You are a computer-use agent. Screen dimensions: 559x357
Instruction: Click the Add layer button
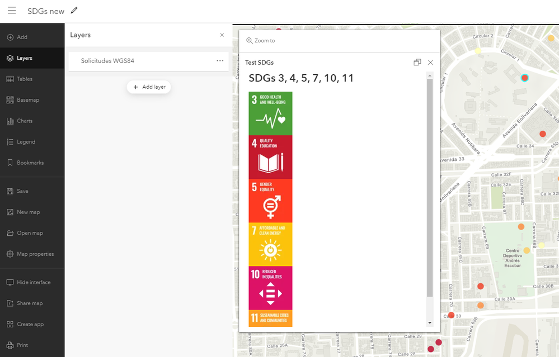pyautogui.click(x=149, y=87)
